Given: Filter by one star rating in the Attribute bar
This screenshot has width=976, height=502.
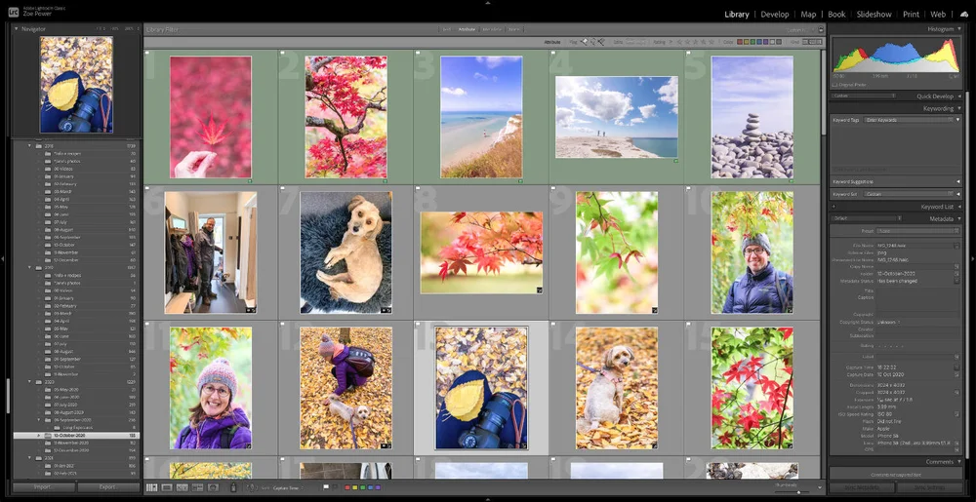Looking at the screenshot, I should pyautogui.click(x=679, y=42).
